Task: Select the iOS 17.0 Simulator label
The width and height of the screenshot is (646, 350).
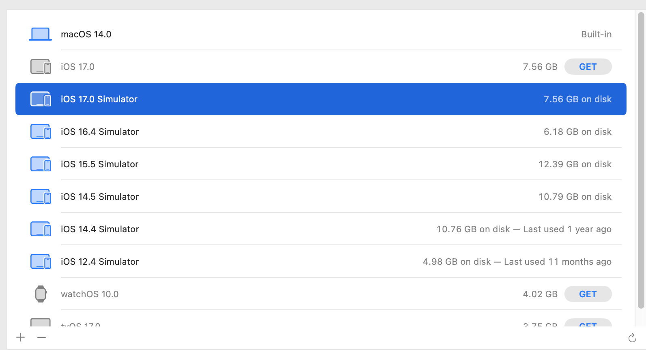Action: pos(99,99)
